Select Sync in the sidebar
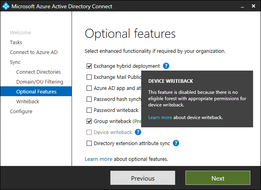261x190 pixels. tap(15, 62)
